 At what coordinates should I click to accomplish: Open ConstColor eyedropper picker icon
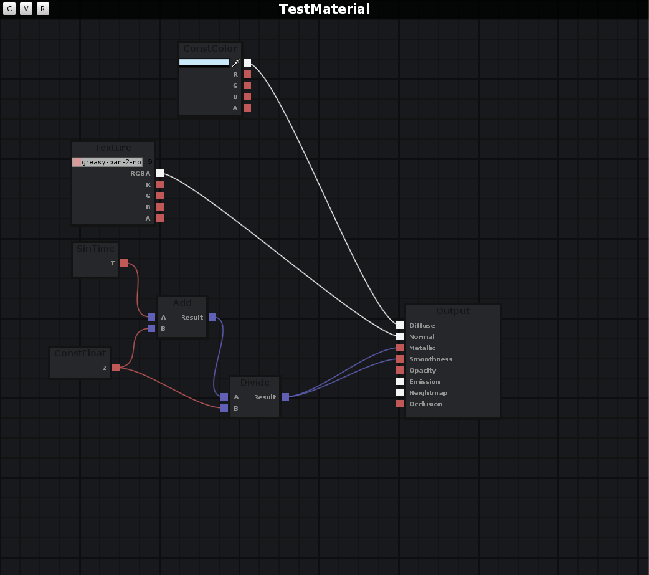coord(235,63)
